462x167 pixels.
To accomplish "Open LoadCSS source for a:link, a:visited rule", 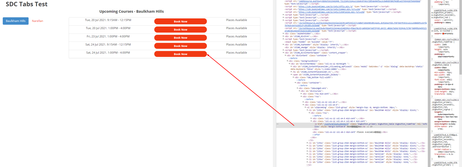I will pos(446,29).
